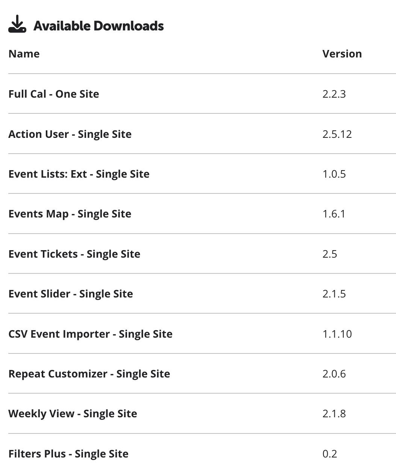Click version 2.1.8 for Weekly View

click(x=334, y=414)
